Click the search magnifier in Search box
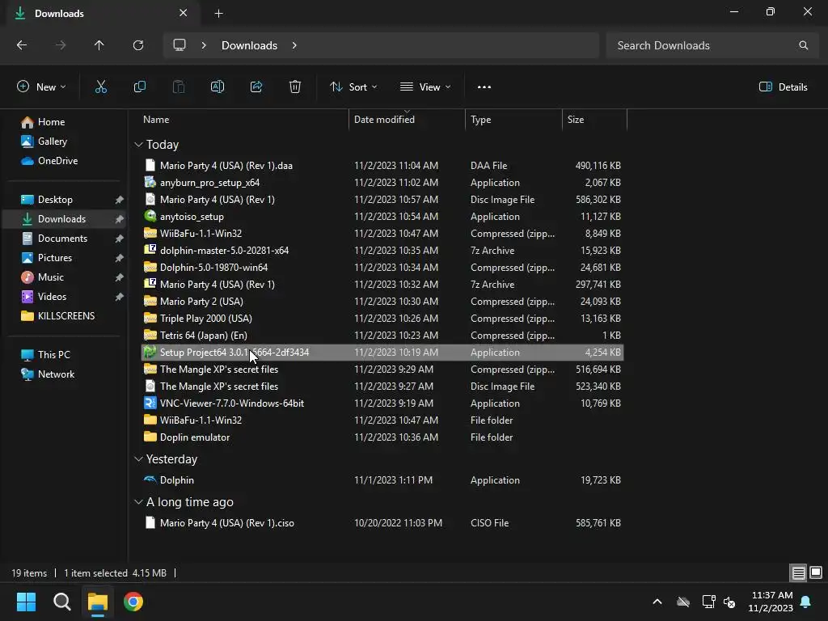828x621 pixels. (803, 45)
